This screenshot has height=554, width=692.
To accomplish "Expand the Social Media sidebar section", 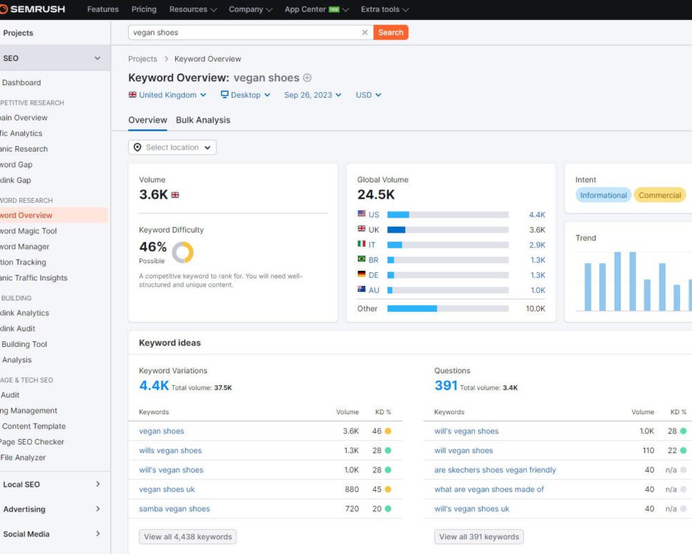I will pos(98,534).
